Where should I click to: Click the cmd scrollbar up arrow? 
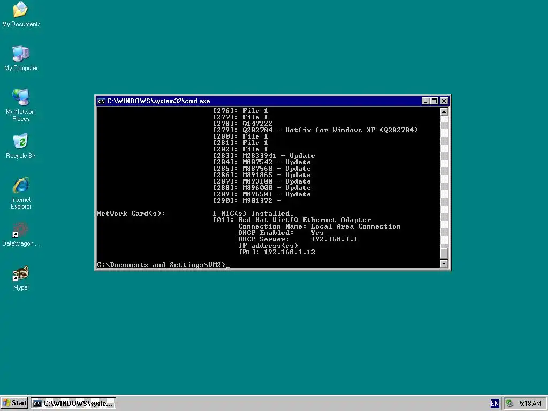(x=444, y=111)
